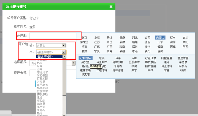Viewport: 198px width, 116px height.
Task: Pick 乌海 in the blue city panel
Action: [x=118, y=58]
